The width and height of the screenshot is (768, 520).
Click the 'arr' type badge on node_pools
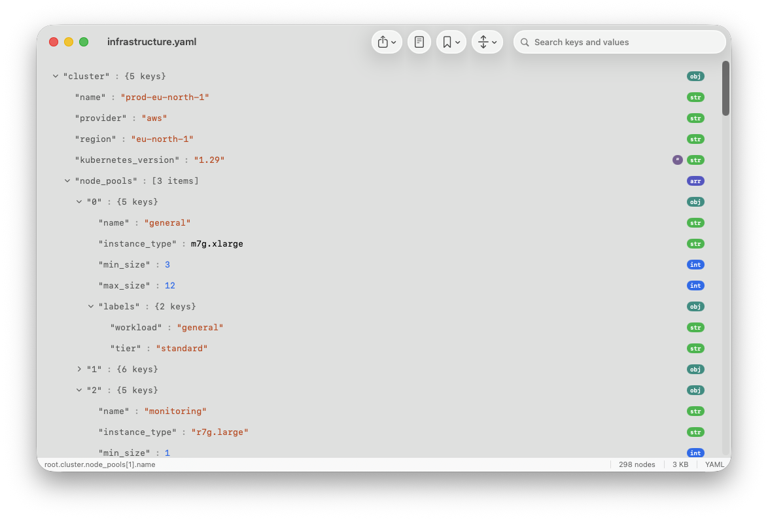coord(695,181)
